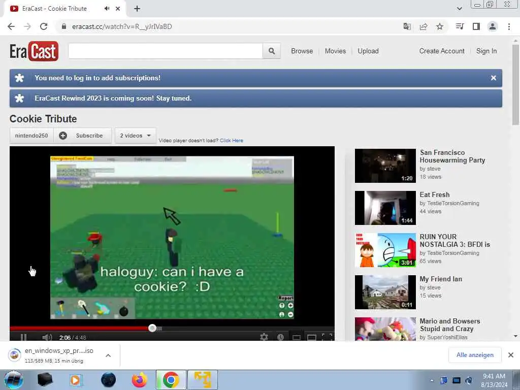Open the Create Account link
The height and width of the screenshot is (390, 520).
tap(442, 51)
